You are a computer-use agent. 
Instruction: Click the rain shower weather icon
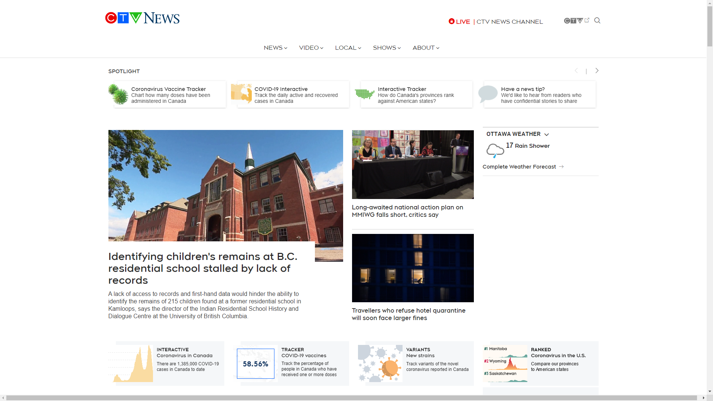pyautogui.click(x=495, y=150)
